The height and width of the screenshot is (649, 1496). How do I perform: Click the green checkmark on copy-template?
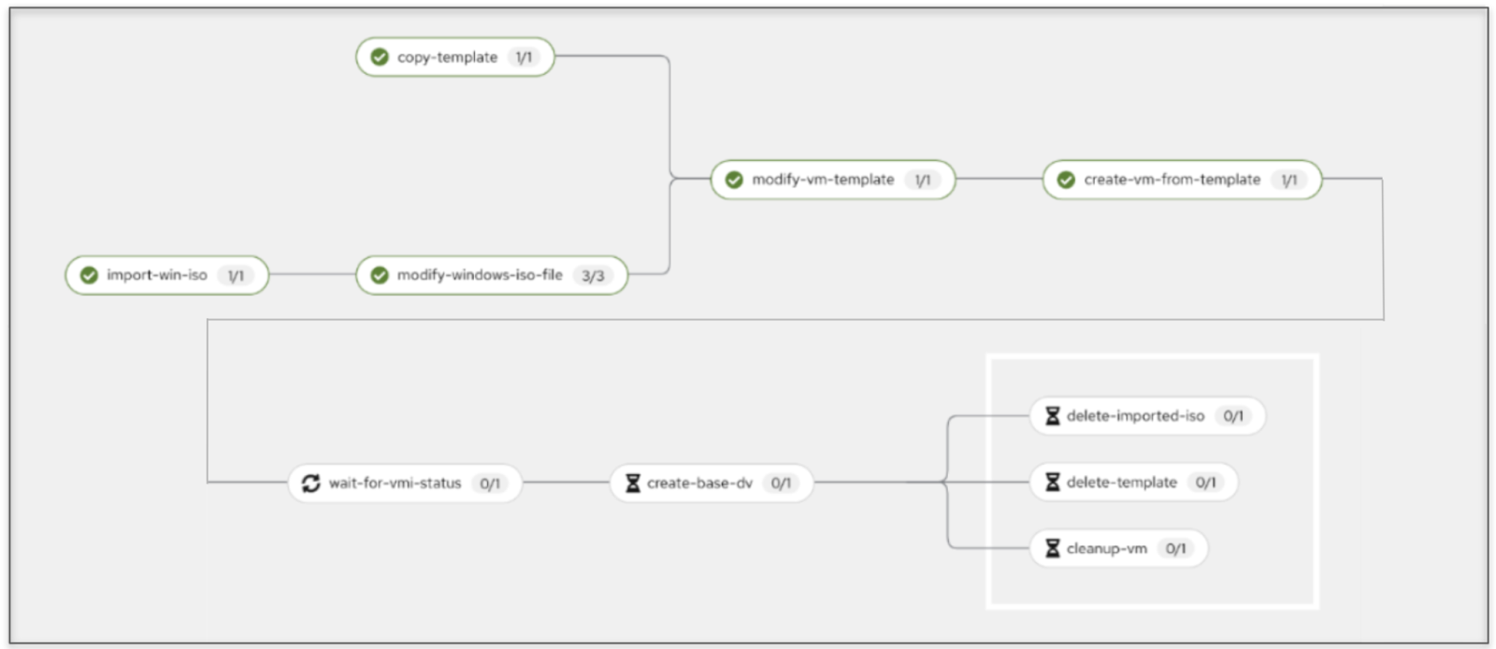click(380, 57)
